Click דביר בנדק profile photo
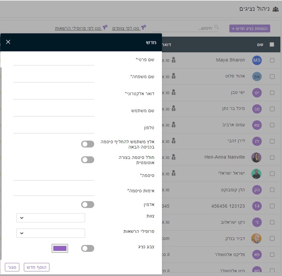Viewport: 282px width, 276px height. (256, 238)
